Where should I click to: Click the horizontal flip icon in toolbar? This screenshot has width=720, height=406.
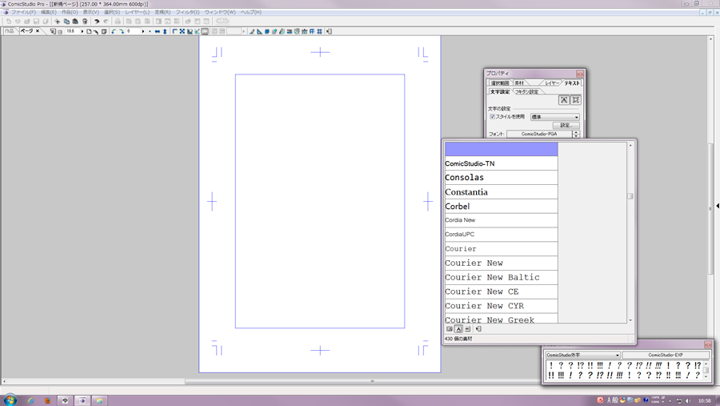[x=158, y=31]
